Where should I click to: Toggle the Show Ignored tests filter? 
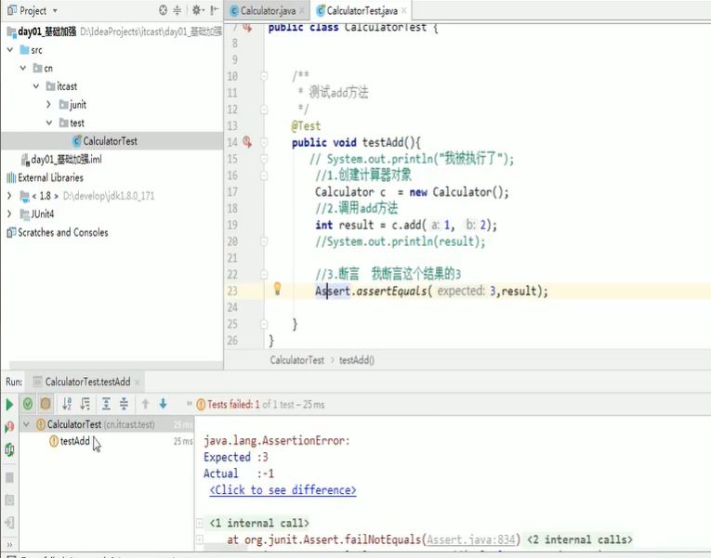tap(46, 404)
